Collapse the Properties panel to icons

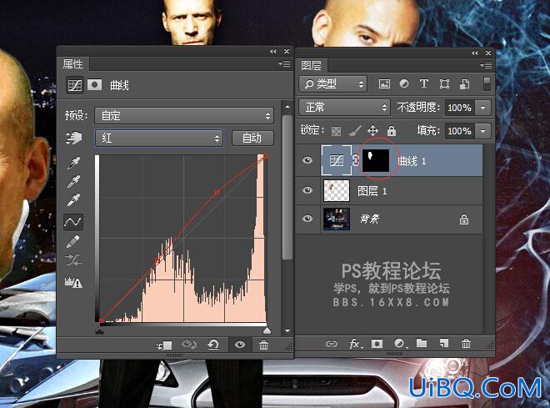(272, 51)
